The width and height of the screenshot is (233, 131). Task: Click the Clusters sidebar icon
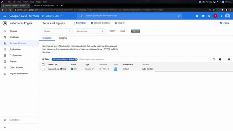(5, 31)
